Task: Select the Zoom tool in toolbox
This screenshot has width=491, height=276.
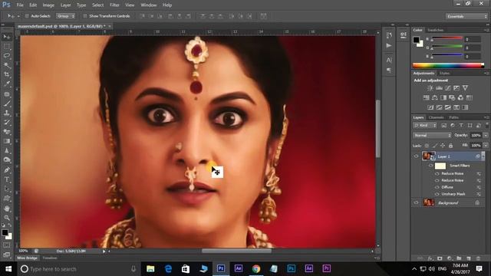Action: (7, 218)
